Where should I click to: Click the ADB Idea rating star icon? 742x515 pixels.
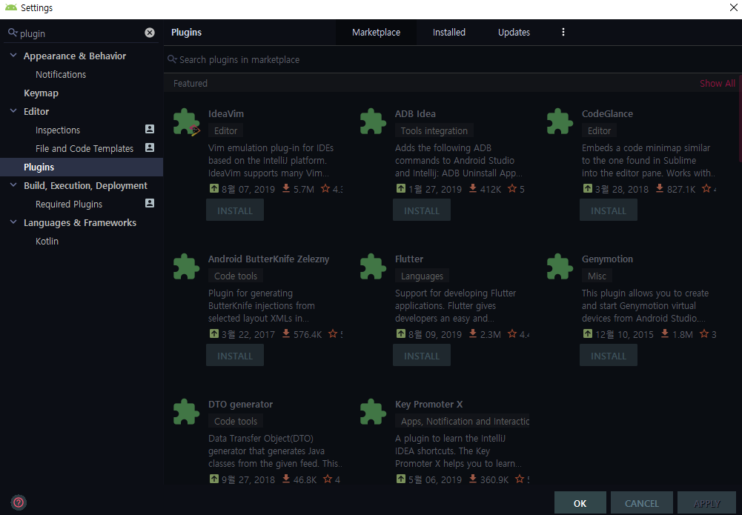tap(512, 189)
